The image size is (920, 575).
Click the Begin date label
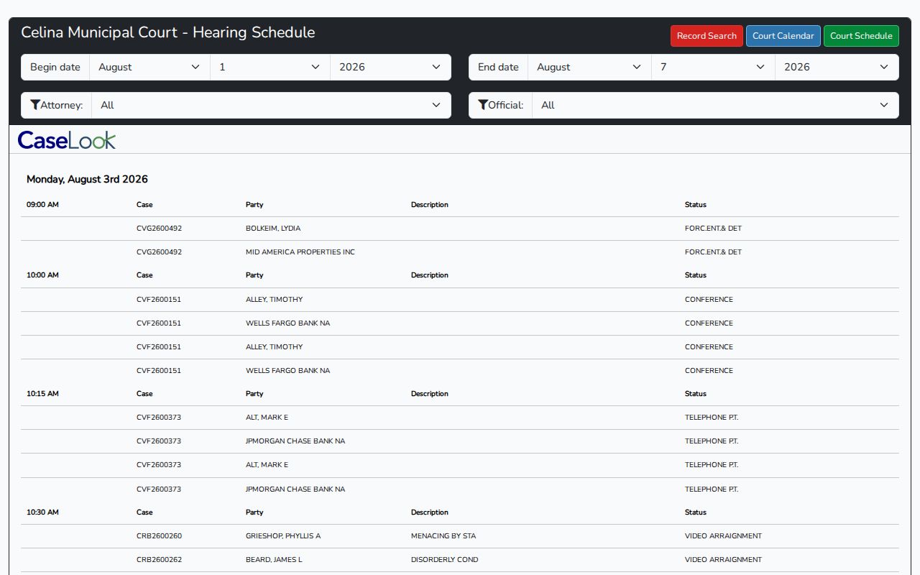coord(55,67)
